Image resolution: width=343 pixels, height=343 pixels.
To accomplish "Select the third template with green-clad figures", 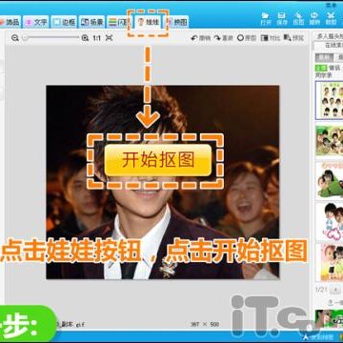I will [x=330, y=180].
